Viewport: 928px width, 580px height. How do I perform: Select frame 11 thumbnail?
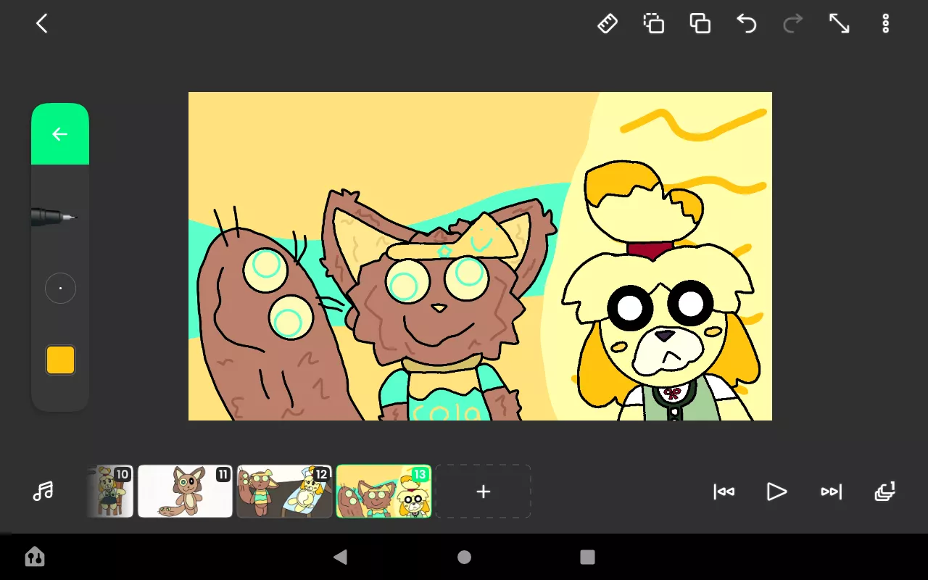(x=185, y=492)
